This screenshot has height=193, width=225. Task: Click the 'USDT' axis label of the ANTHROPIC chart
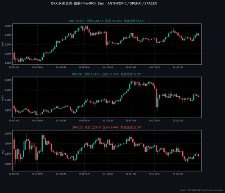click(2, 45)
